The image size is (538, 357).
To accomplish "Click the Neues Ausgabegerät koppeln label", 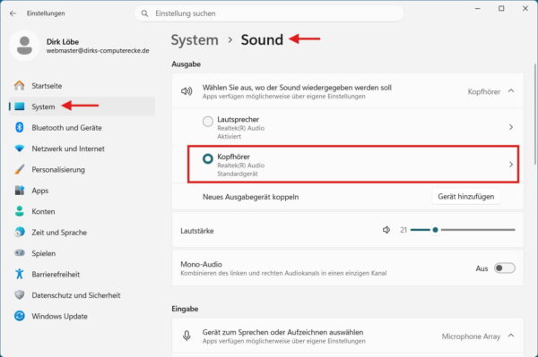I will click(x=250, y=197).
